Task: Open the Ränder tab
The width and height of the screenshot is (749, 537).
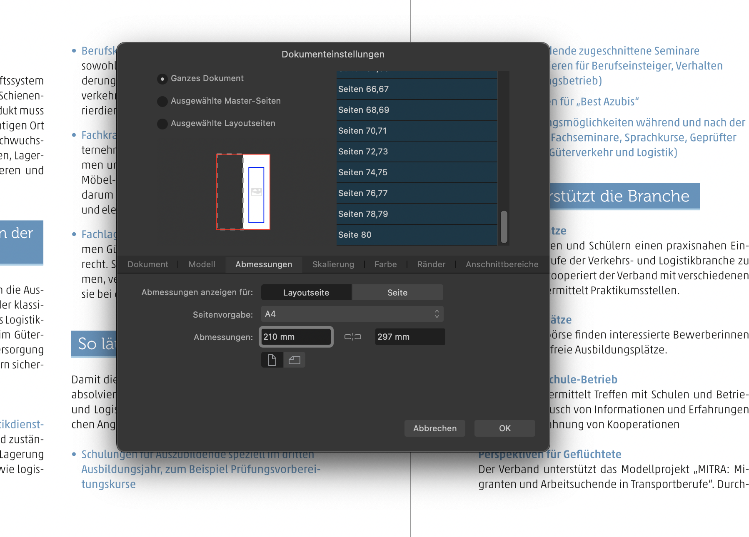Action: click(x=431, y=264)
